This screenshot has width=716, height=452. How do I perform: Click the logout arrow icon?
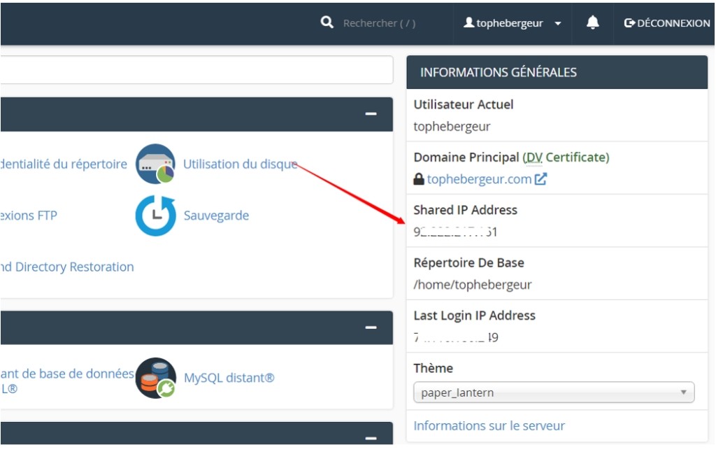629,23
